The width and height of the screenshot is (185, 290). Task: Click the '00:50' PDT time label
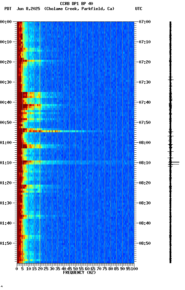[x=6, y=123]
